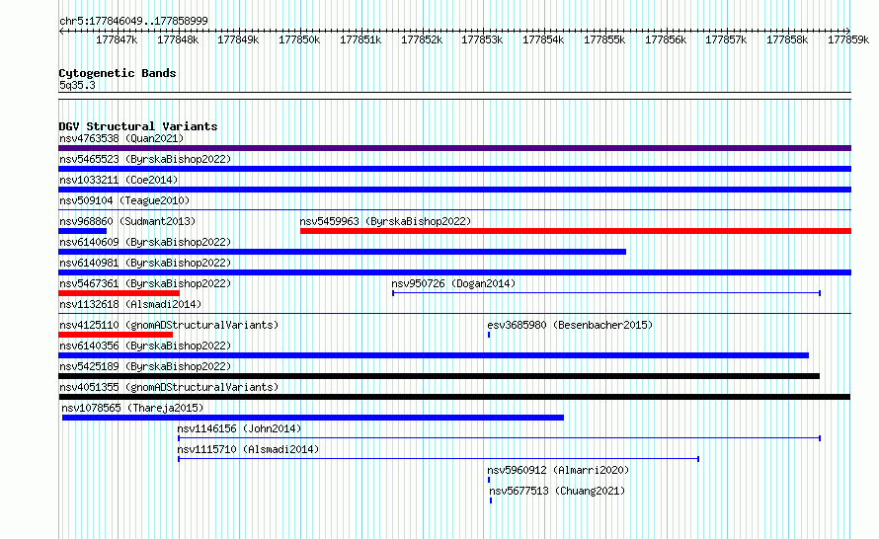Screen dimensions: 879x539
Task: Click the nsv950726 thin bracketed line
Action: click(606, 293)
